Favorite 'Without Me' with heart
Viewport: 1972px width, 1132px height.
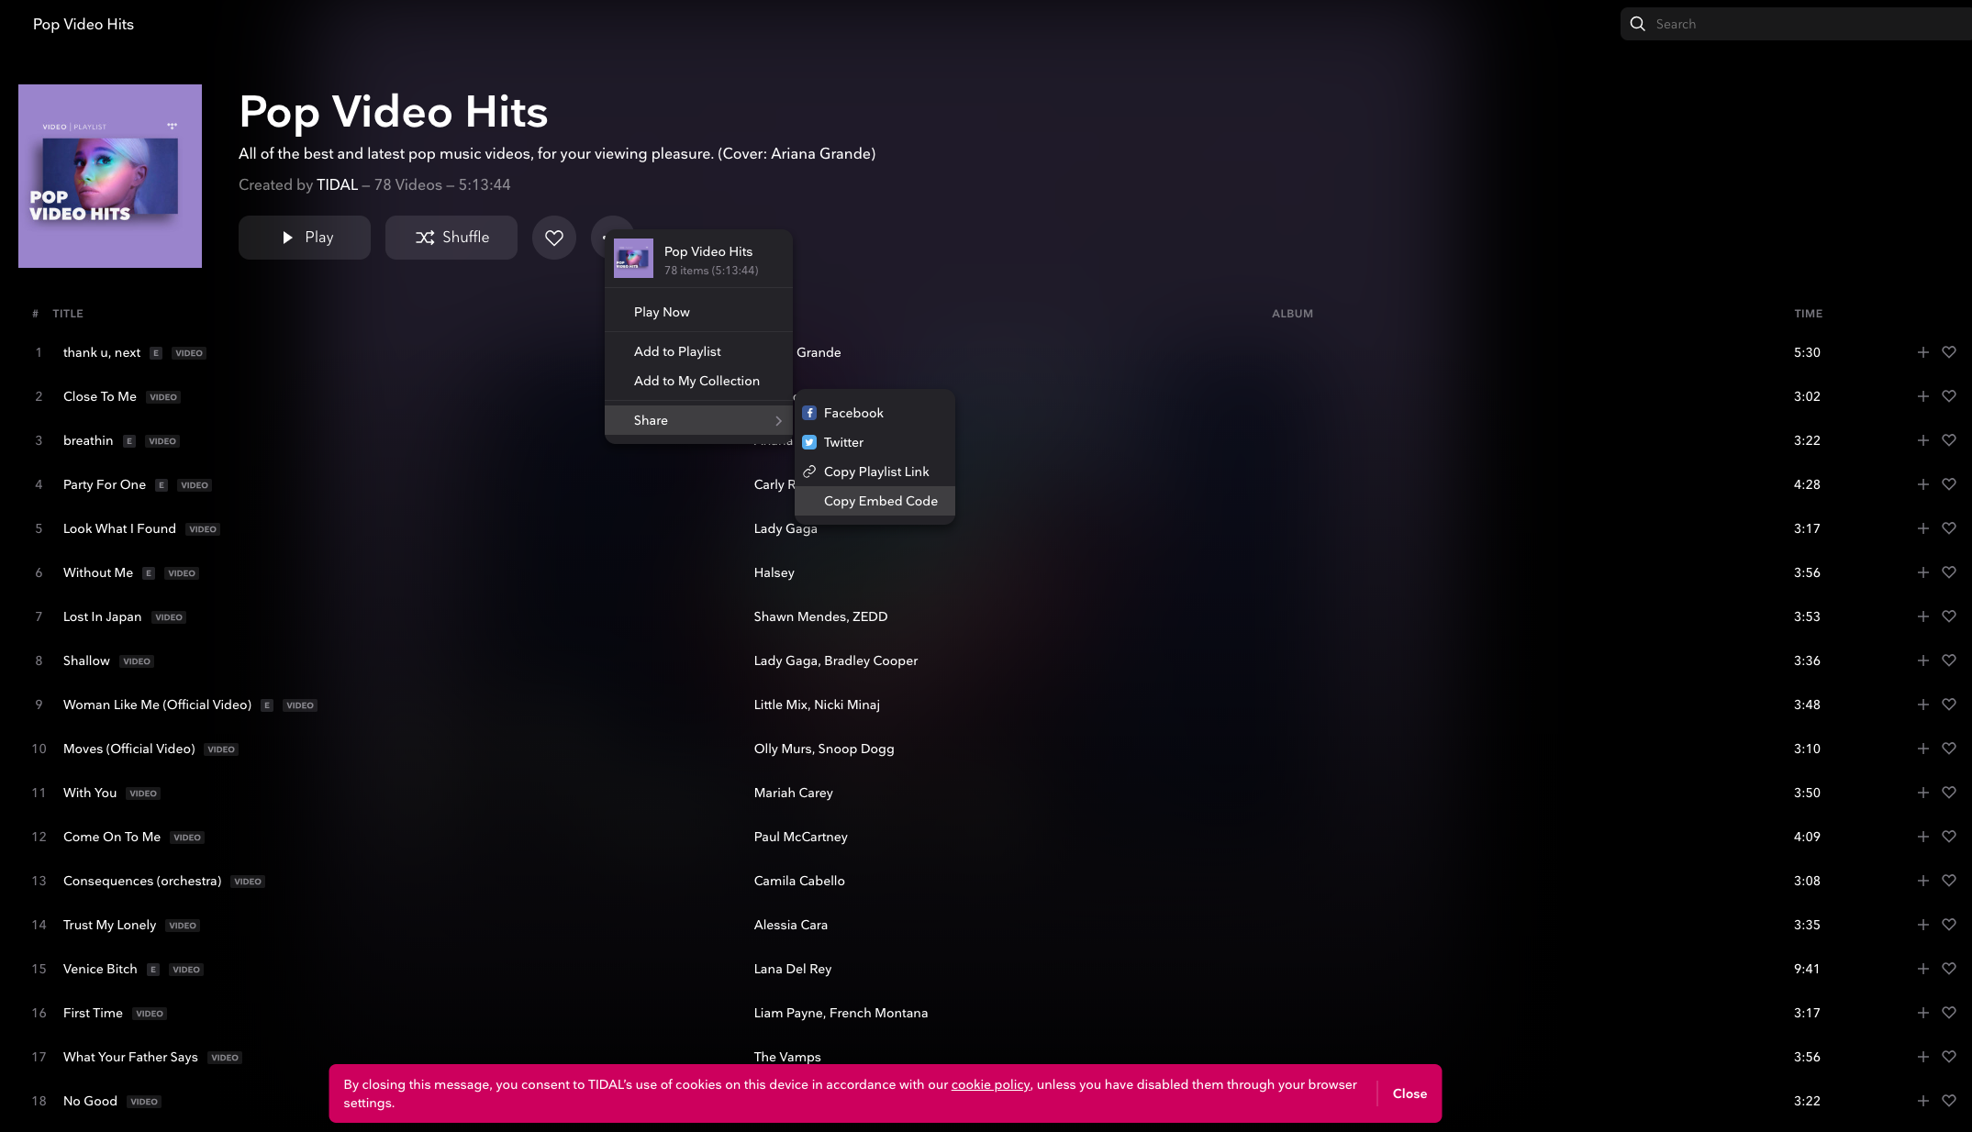coord(1949,572)
